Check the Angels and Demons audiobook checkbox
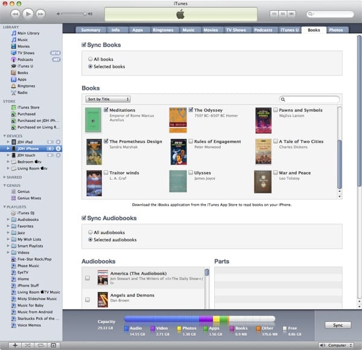The image size is (362, 350). (87, 300)
